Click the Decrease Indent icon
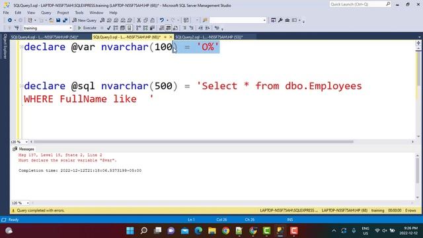The height and width of the screenshot is (238, 423). tap(200, 28)
